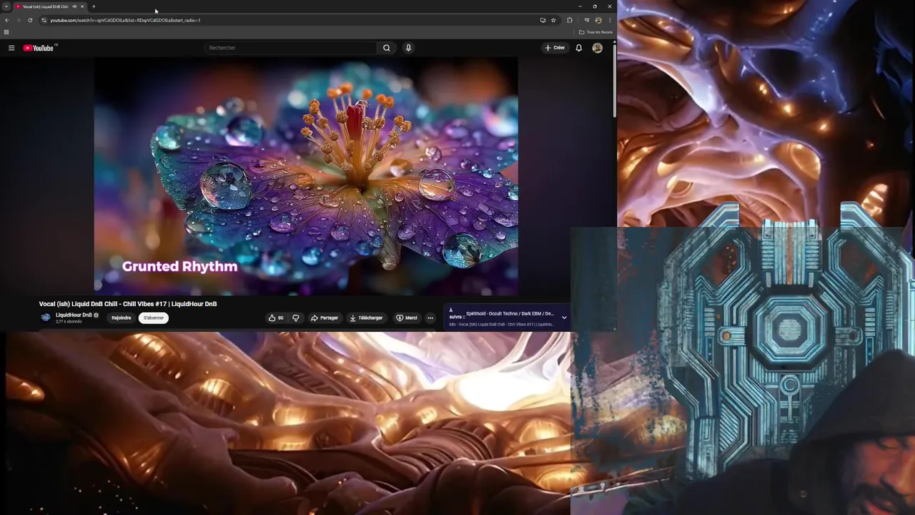Open the LiquidHour DnB channel name link

74,315
